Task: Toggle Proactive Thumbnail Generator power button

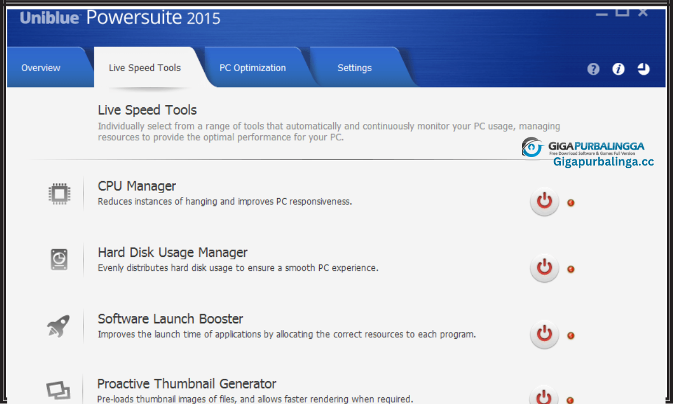Action: click(545, 396)
